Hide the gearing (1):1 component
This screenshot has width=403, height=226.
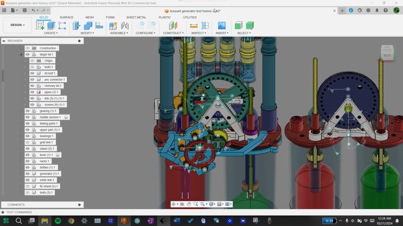pyautogui.click(x=27, y=111)
